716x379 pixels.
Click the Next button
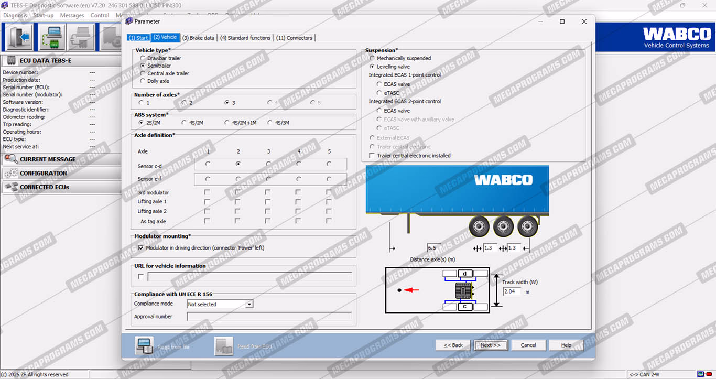[x=491, y=345]
